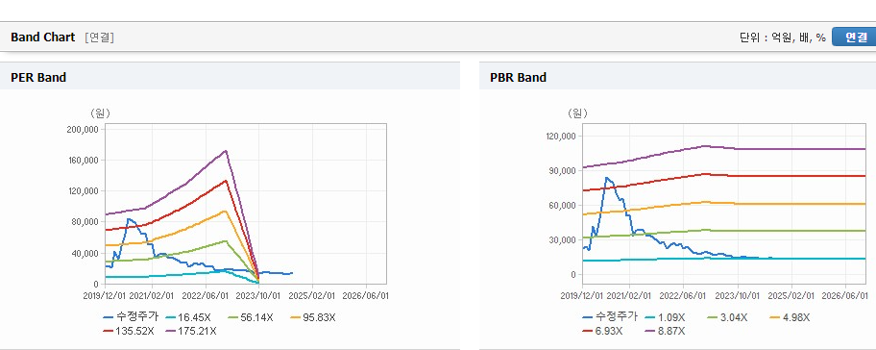Click the 40,000 y-axis label in PER chart
The height and width of the screenshot is (350, 876).
(85, 253)
